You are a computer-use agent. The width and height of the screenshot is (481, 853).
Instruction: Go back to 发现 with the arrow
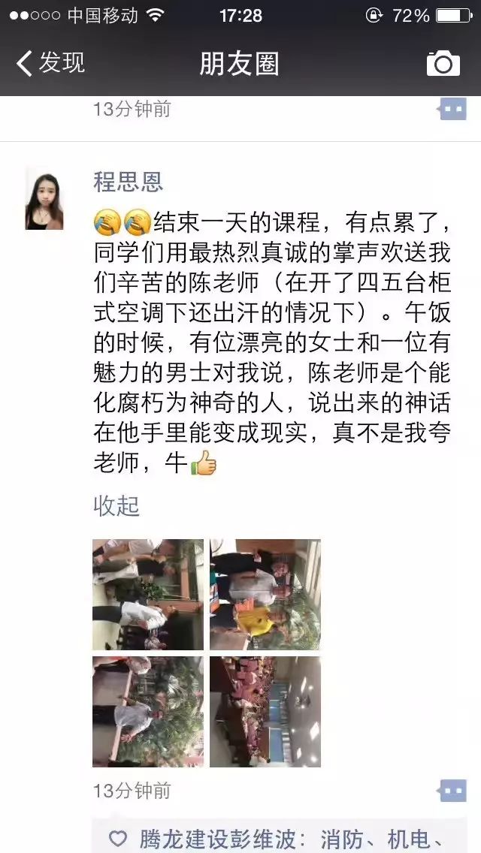24,63
